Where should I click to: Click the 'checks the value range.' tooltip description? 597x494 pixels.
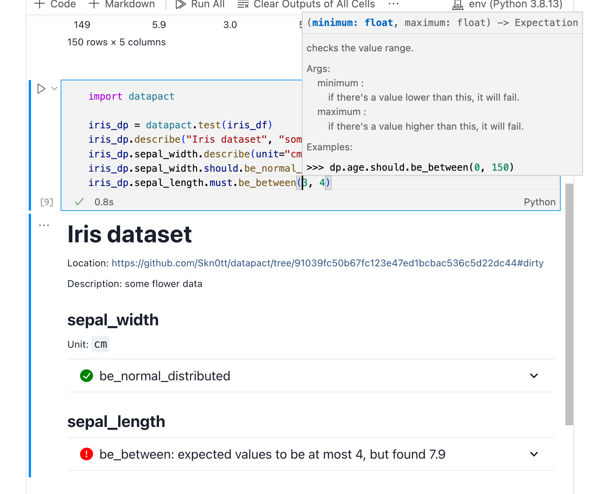tap(360, 48)
